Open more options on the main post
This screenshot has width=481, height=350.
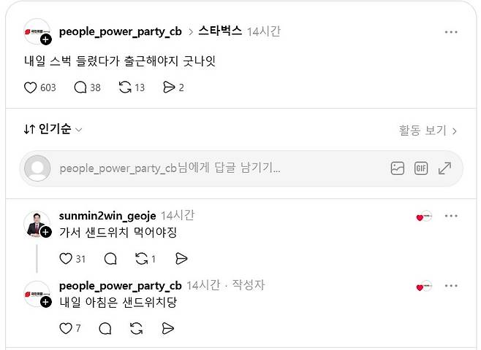tap(451, 32)
